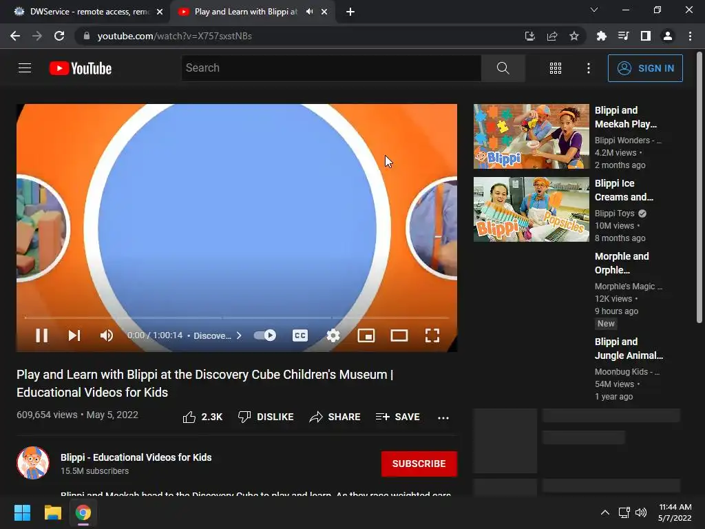The image size is (705, 529).
Task: Toggle the autoplay switch
Action: pos(265,335)
